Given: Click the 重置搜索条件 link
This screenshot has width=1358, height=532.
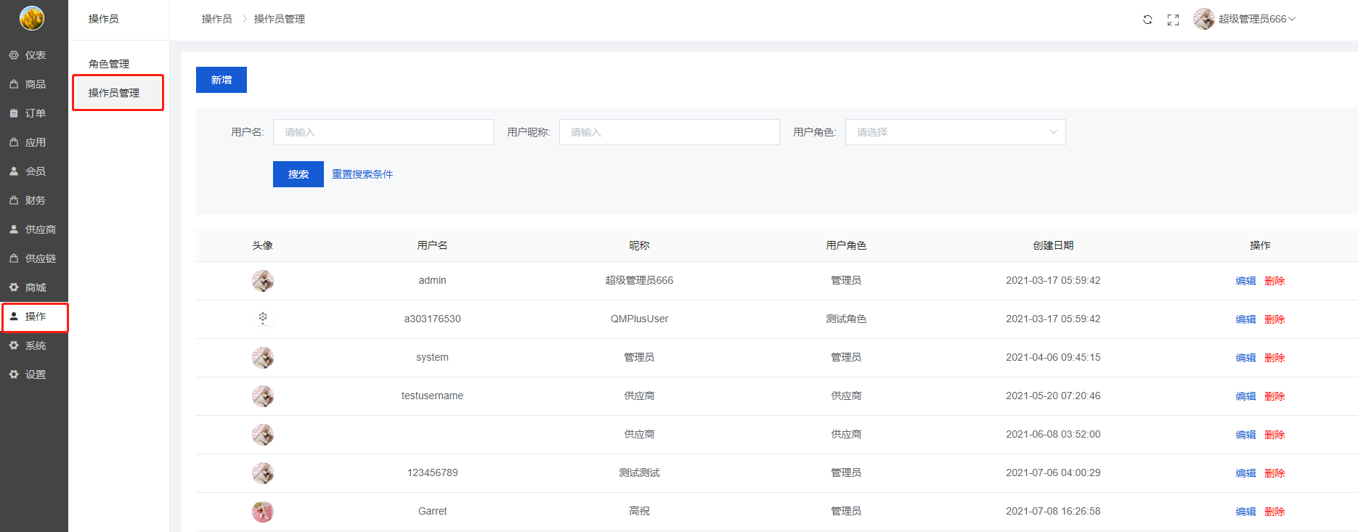Looking at the screenshot, I should [x=362, y=174].
